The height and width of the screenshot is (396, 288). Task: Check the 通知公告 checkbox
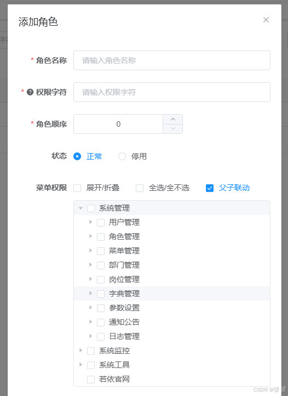pos(101,323)
